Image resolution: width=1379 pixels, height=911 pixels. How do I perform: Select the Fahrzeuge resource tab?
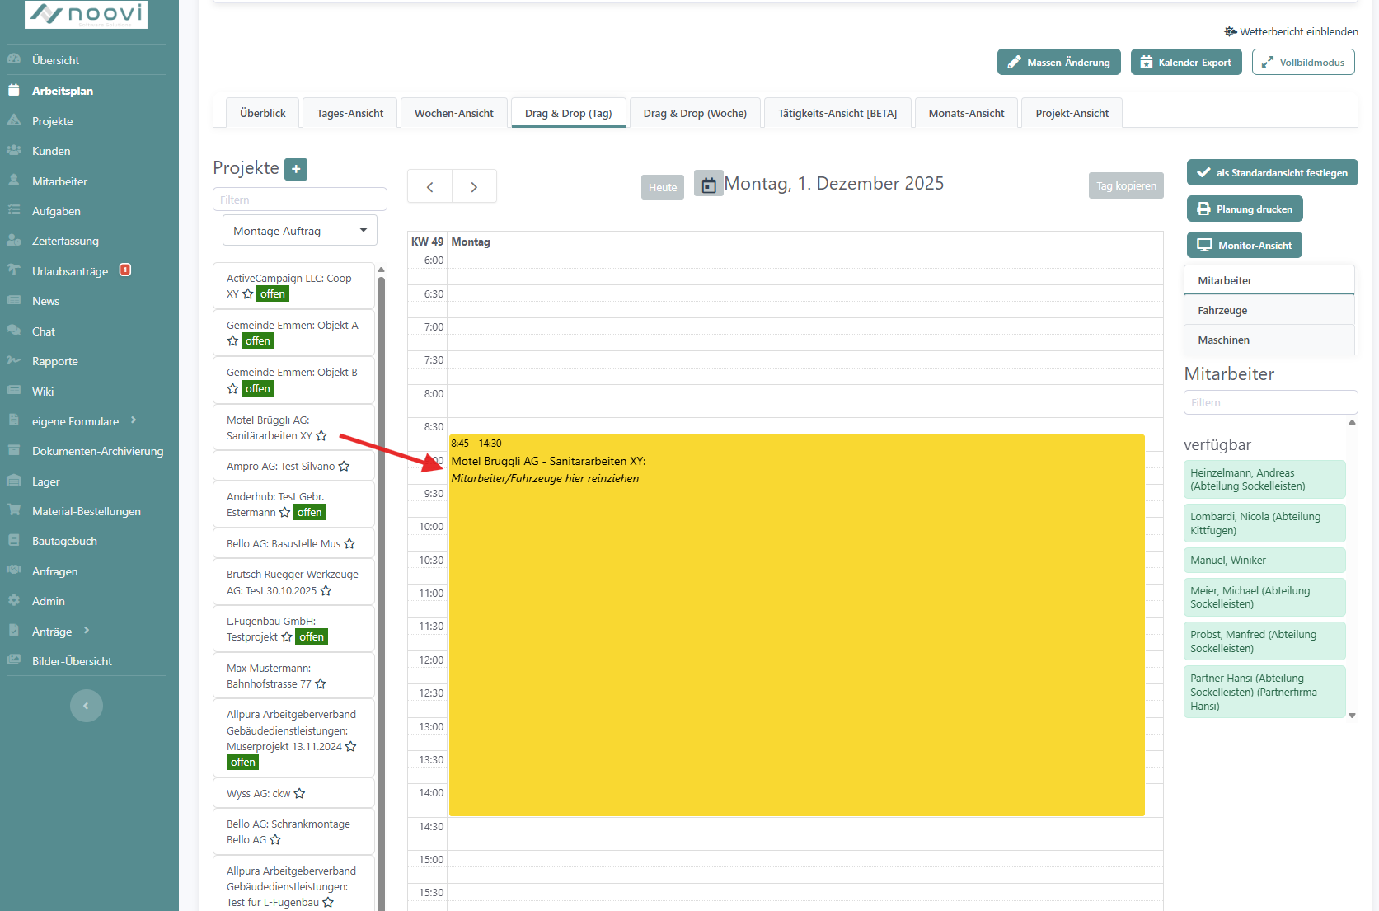point(1269,310)
